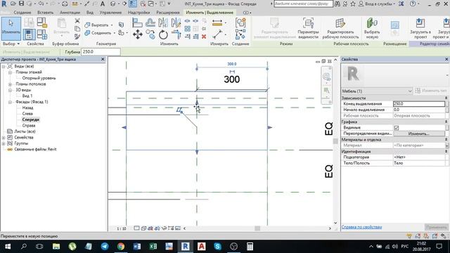Open Опорный уровень floor plan

click(39, 78)
